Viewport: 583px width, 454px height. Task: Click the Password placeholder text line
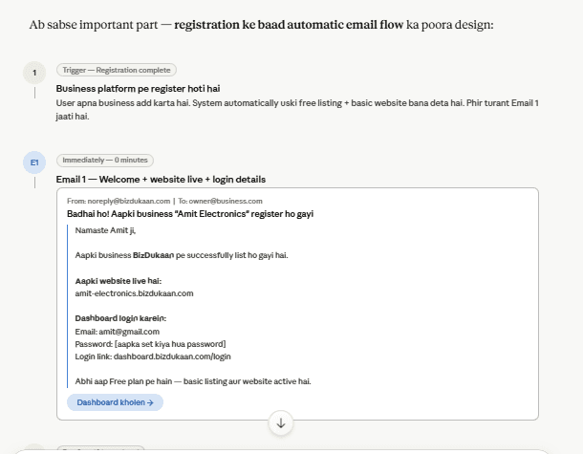coord(150,344)
